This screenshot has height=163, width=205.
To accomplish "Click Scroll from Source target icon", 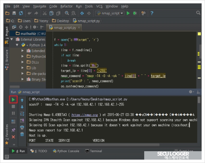I will click(21, 27).
